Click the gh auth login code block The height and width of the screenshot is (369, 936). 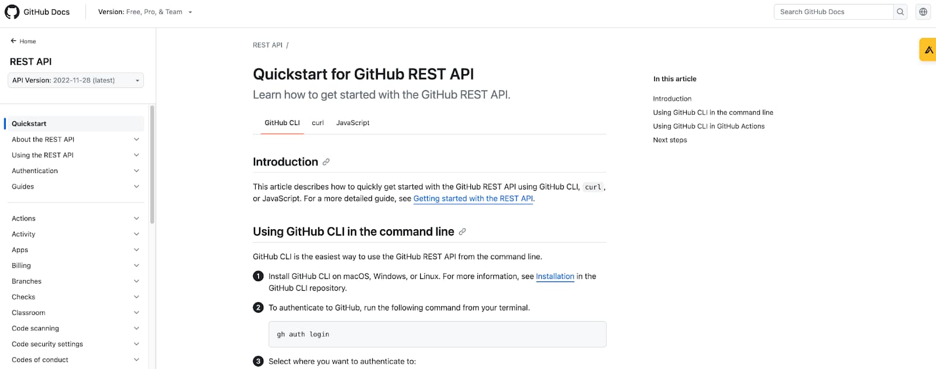point(437,334)
